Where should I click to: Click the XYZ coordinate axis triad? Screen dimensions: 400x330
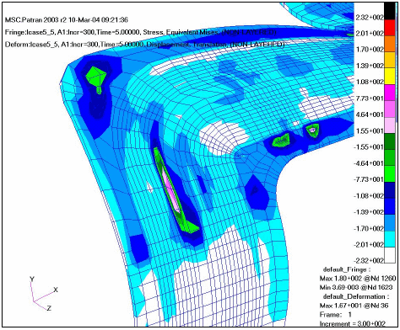pos(43,294)
